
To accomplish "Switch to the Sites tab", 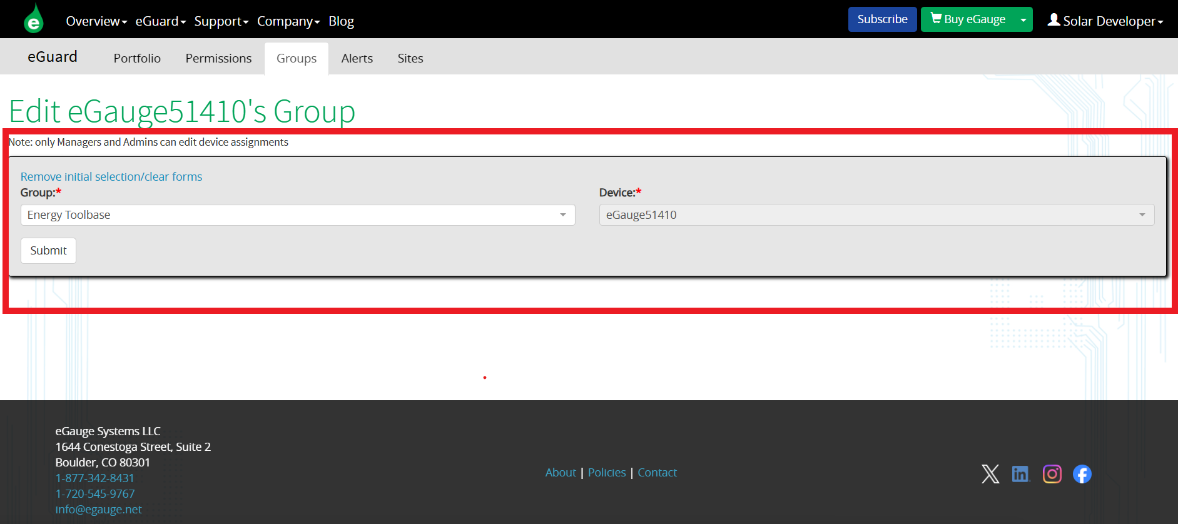I will tap(410, 58).
